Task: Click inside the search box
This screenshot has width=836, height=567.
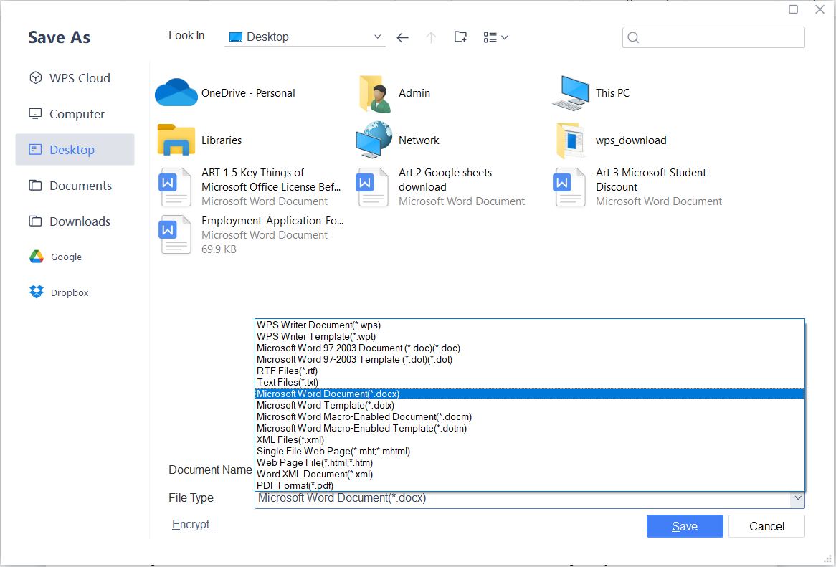Action: [713, 37]
